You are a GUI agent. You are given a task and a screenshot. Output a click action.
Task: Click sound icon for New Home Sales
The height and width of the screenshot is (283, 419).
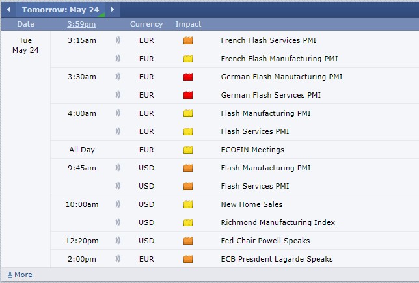coord(118,204)
